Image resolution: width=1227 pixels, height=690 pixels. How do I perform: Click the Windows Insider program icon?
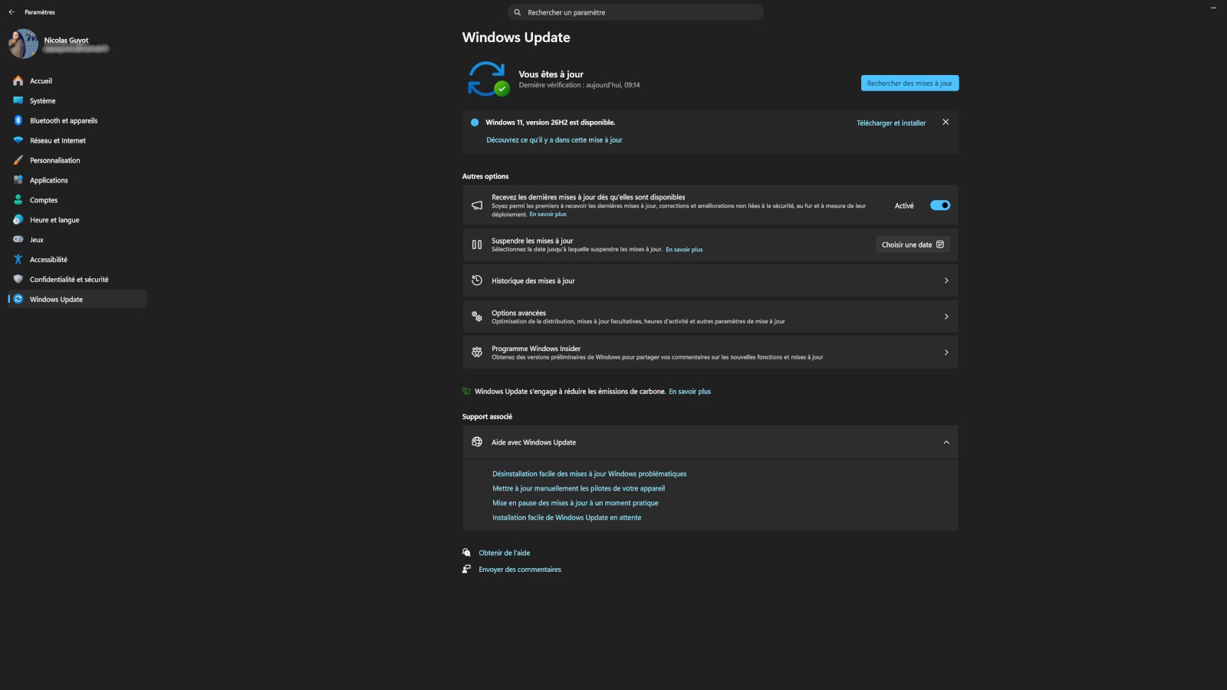point(477,352)
